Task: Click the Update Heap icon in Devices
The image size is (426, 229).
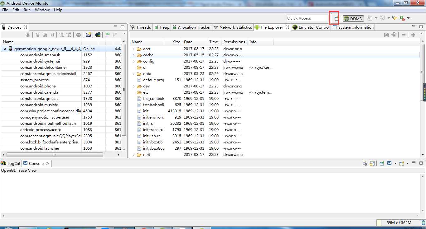Action: tap(37, 35)
